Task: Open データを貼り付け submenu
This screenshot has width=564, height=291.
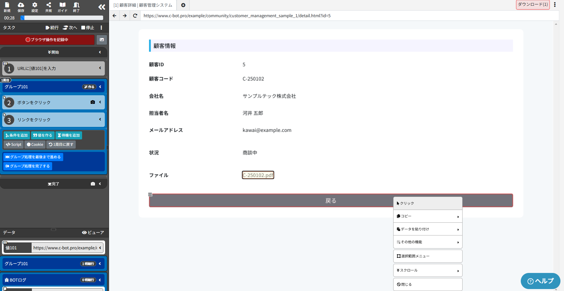Action: click(428, 229)
